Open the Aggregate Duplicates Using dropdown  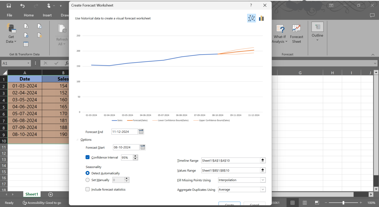pyautogui.click(x=262, y=189)
